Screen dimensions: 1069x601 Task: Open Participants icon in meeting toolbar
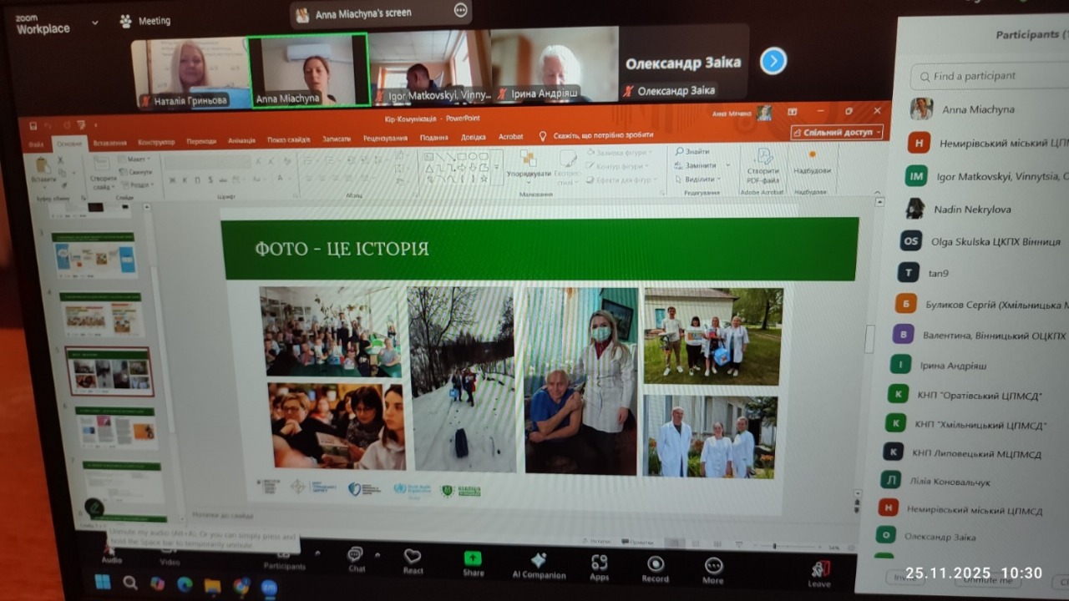tap(284, 554)
